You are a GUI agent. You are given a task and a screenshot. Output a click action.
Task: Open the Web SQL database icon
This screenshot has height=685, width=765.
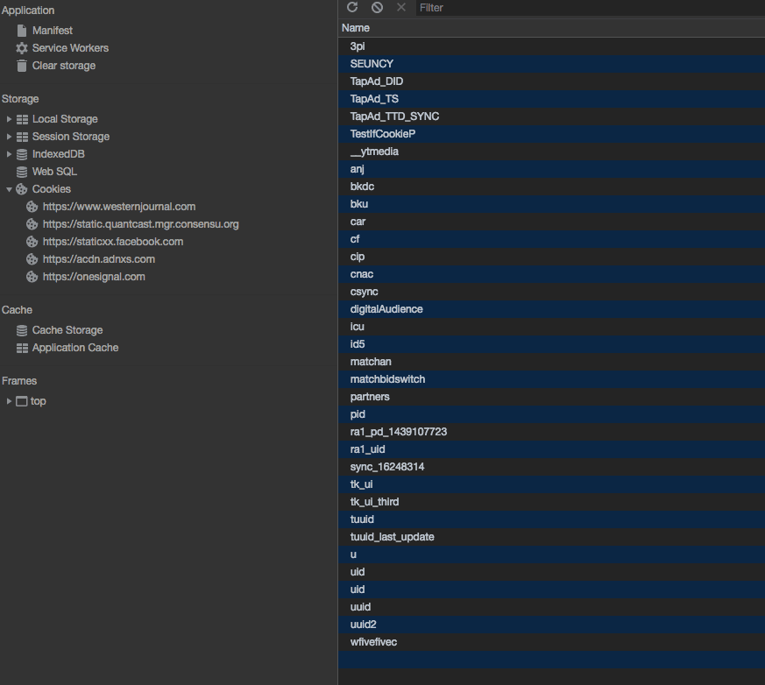tap(22, 172)
